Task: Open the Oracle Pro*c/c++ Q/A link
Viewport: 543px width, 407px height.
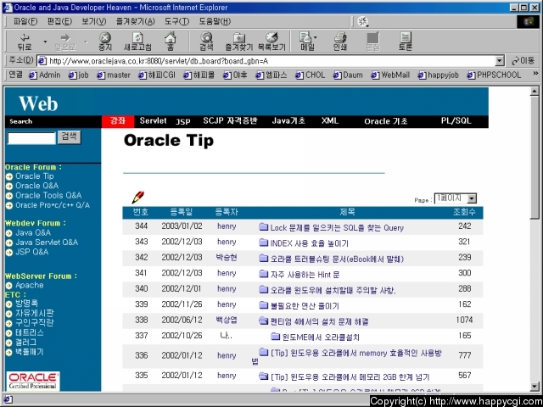Action: point(53,205)
